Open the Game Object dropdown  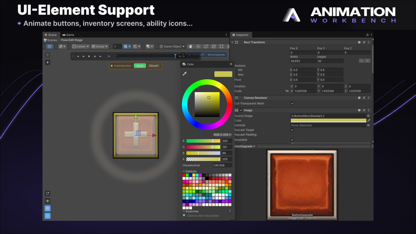tap(172, 46)
